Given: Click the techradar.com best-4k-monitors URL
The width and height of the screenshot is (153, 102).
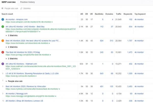Looking at the screenshot, I should tap(27, 43).
